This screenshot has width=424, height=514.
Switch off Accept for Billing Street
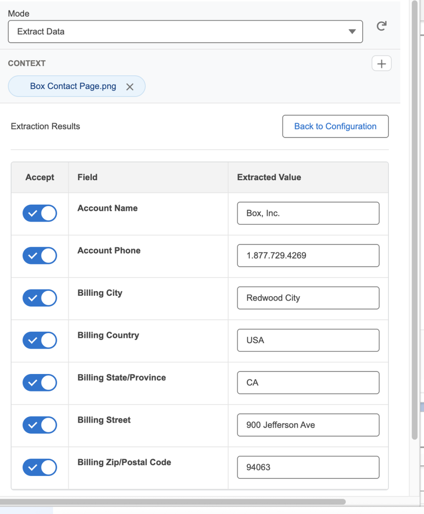click(x=40, y=425)
